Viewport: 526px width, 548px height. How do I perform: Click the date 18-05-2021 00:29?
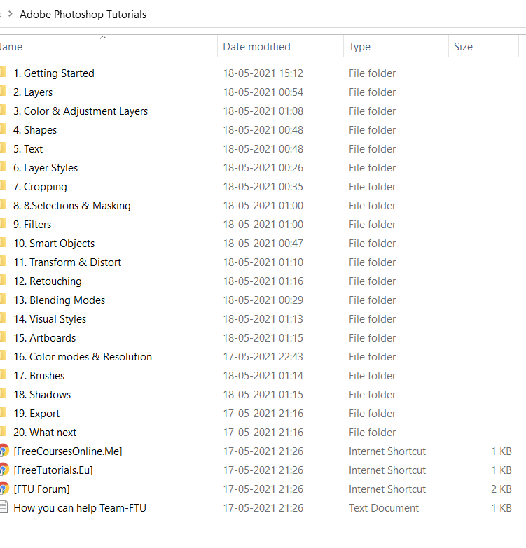(263, 300)
